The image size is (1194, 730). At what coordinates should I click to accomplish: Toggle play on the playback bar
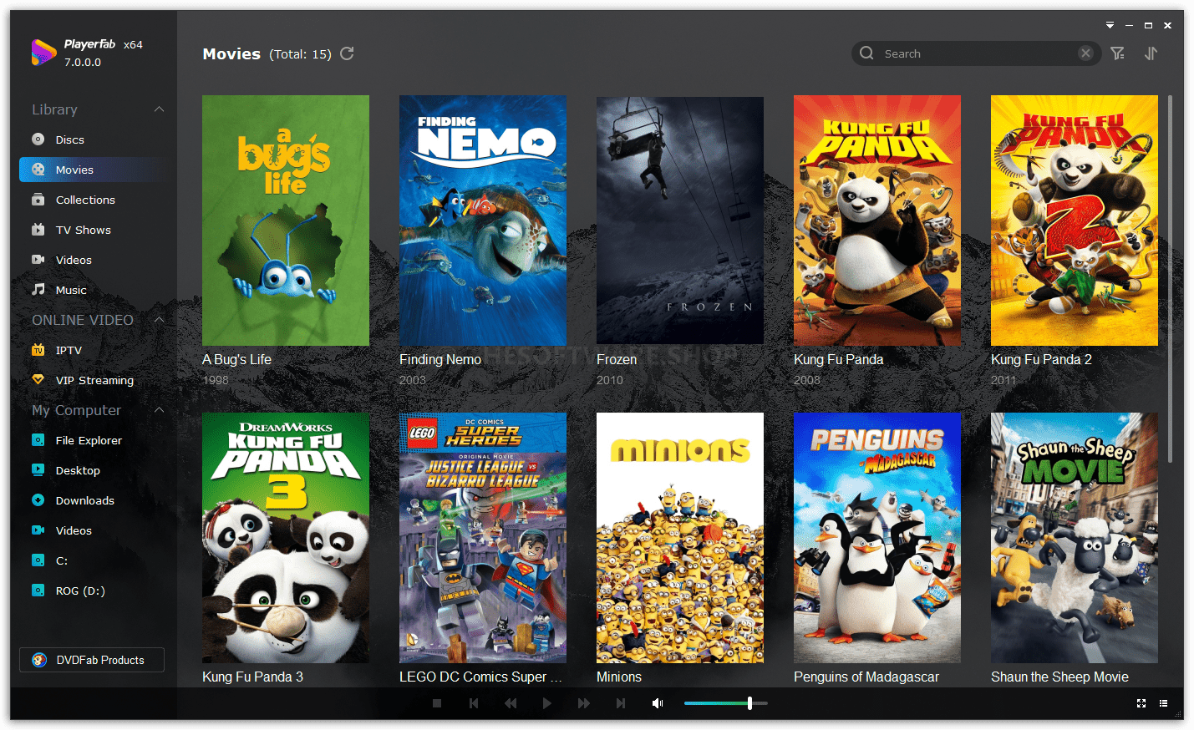click(547, 702)
